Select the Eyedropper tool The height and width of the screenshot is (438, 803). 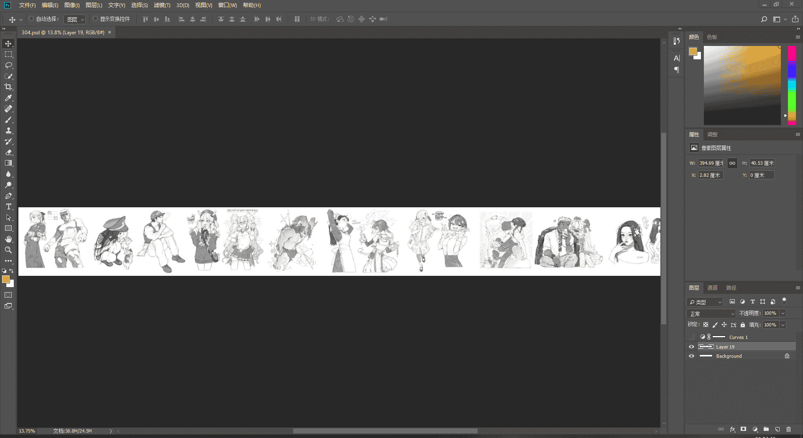[x=8, y=98]
